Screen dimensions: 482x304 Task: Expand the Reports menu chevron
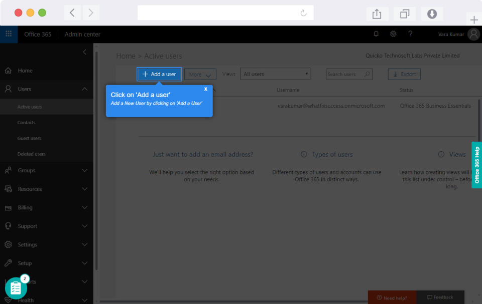[x=84, y=281]
